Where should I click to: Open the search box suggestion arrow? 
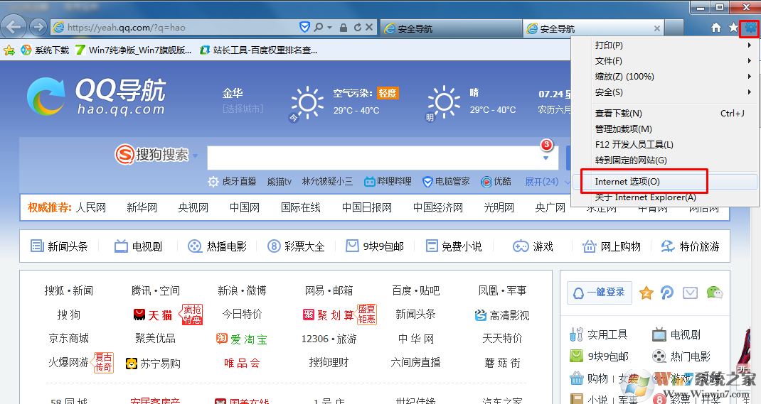546,158
